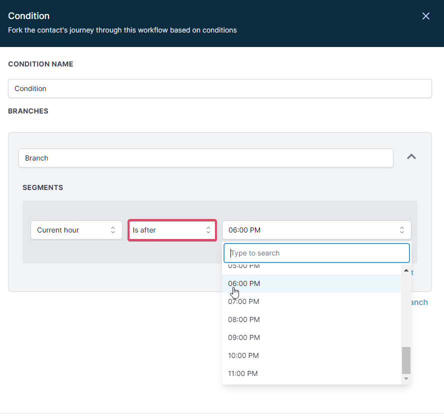
Task: Toggle the 06:00 PM time selector
Action: click(x=316, y=230)
